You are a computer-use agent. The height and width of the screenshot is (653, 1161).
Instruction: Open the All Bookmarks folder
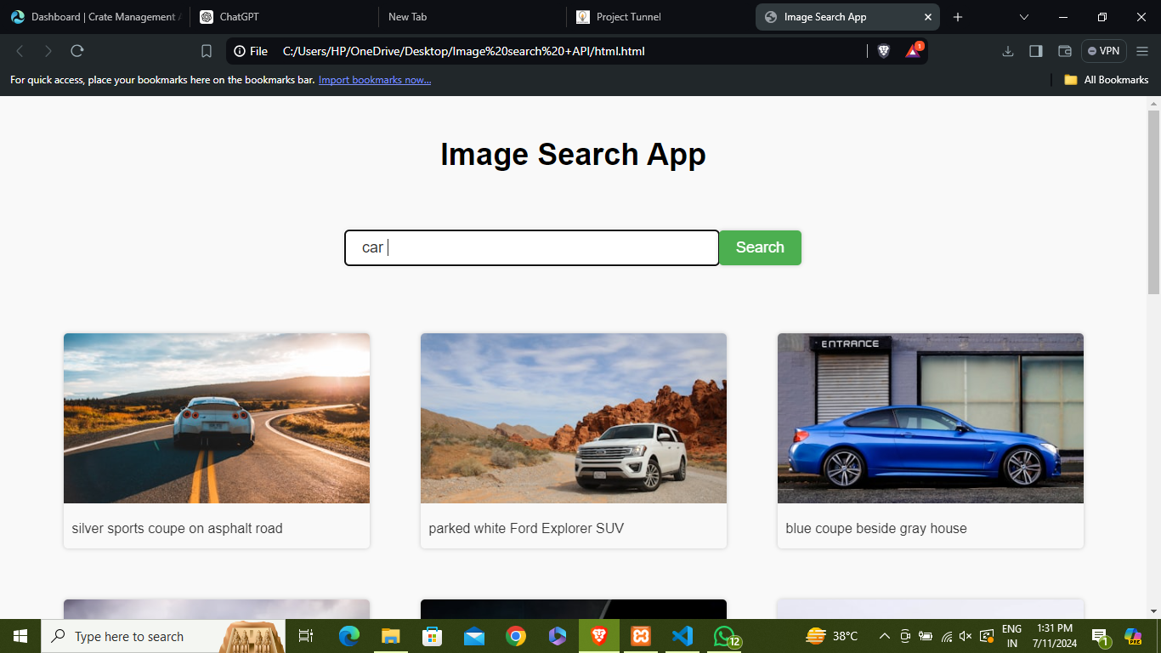pos(1107,80)
